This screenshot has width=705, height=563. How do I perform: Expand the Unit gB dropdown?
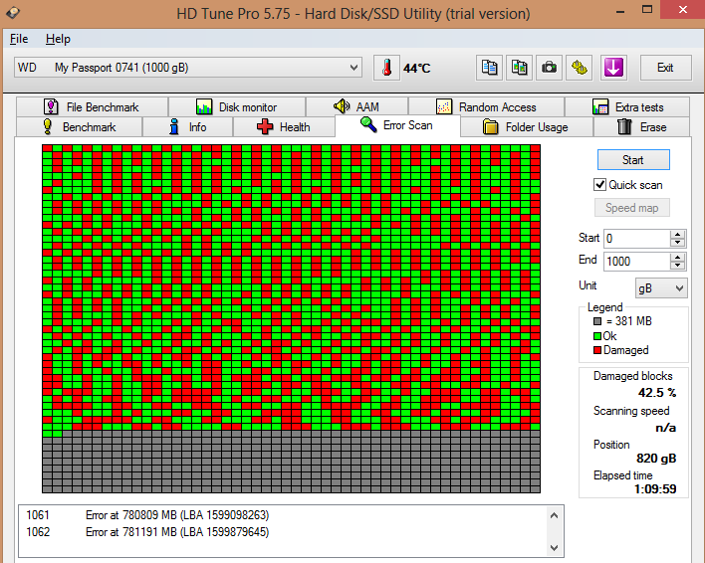(661, 288)
